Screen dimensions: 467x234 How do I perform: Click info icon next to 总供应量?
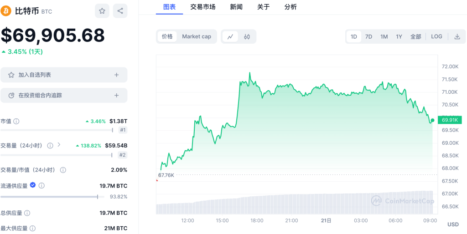(x=27, y=213)
